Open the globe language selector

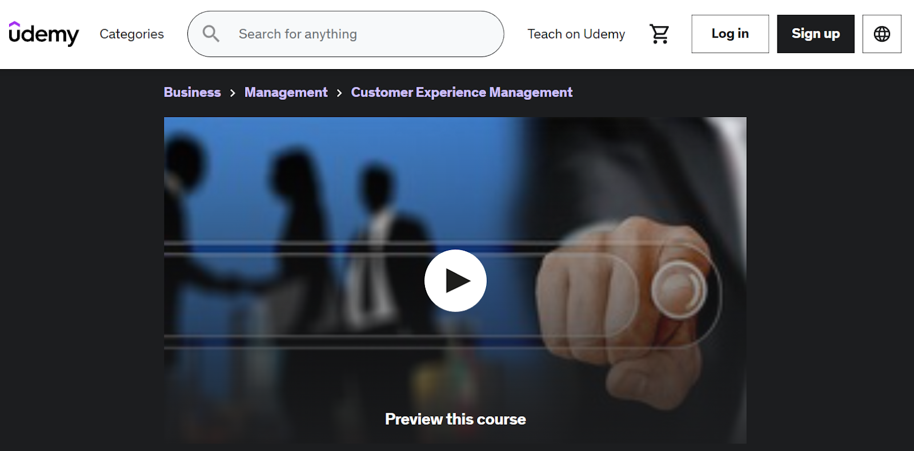(x=881, y=34)
